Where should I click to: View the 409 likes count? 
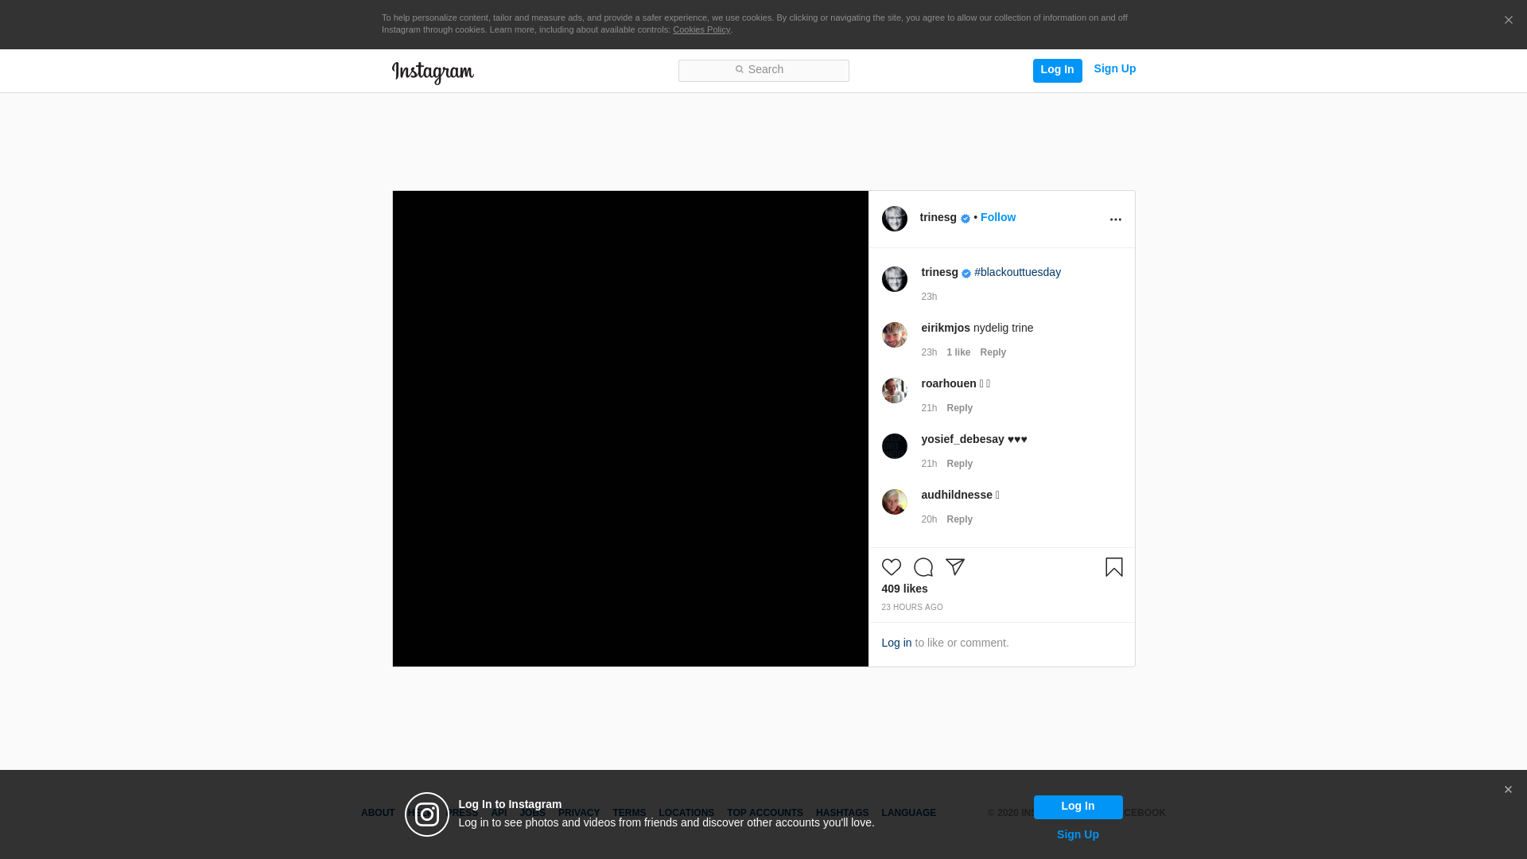pos(904,589)
